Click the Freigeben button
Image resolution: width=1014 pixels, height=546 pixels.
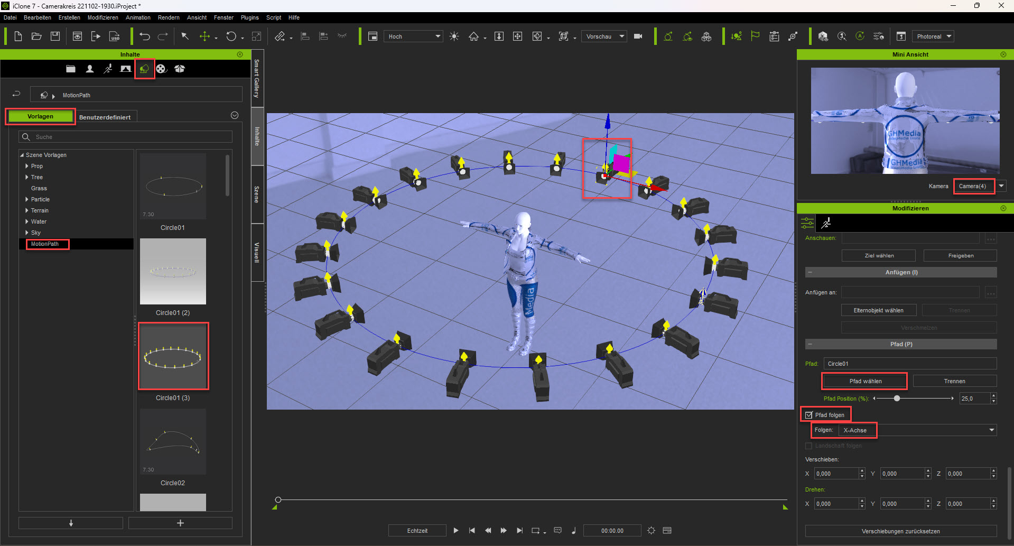[961, 256]
